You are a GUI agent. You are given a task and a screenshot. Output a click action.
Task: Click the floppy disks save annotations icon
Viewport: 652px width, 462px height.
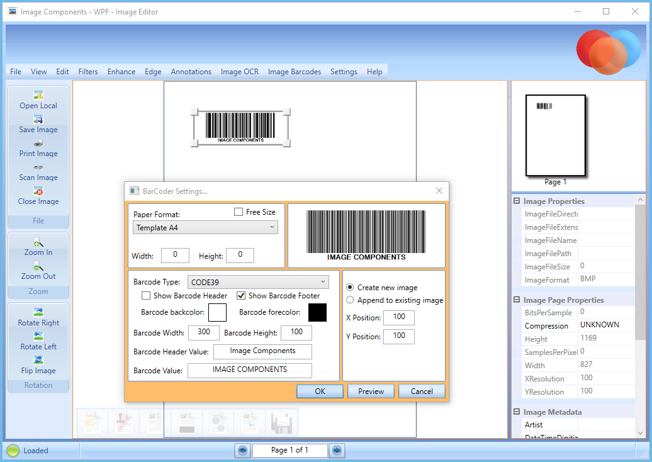tap(281, 423)
